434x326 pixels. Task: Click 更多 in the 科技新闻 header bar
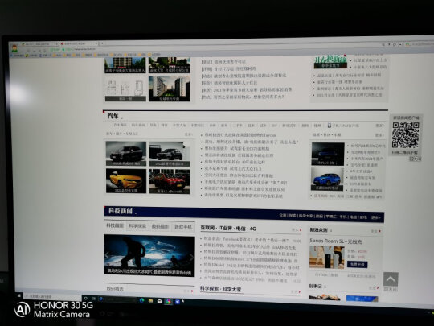375,217
